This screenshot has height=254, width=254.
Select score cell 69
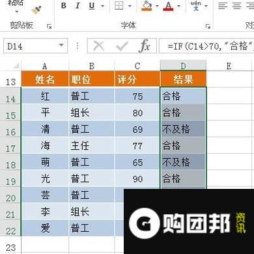point(137,129)
